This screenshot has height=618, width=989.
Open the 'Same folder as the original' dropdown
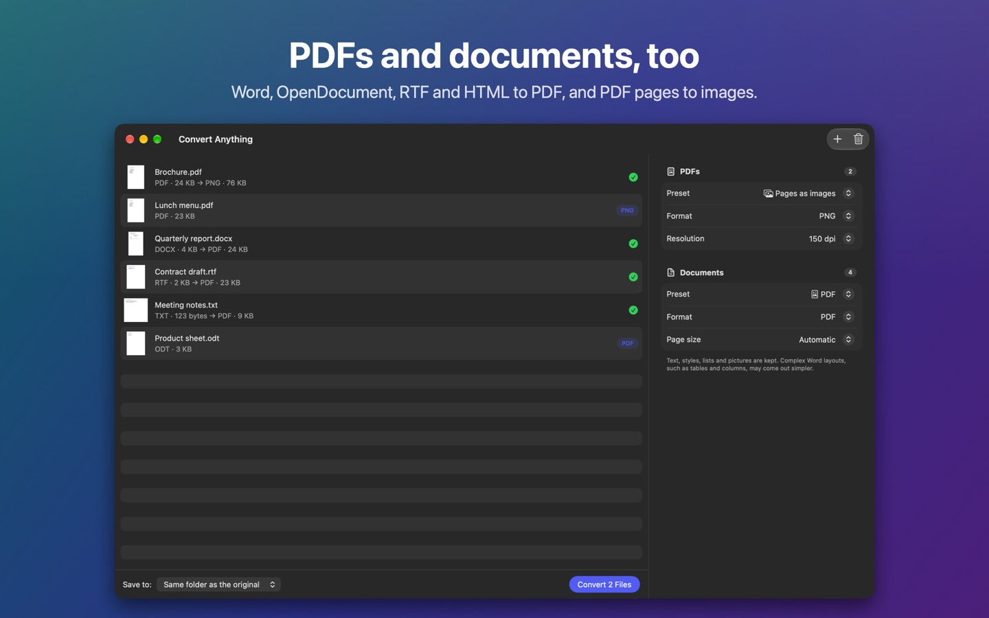[x=219, y=584]
